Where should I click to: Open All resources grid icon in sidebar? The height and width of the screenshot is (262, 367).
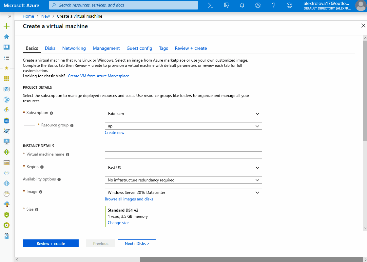click(x=7, y=79)
